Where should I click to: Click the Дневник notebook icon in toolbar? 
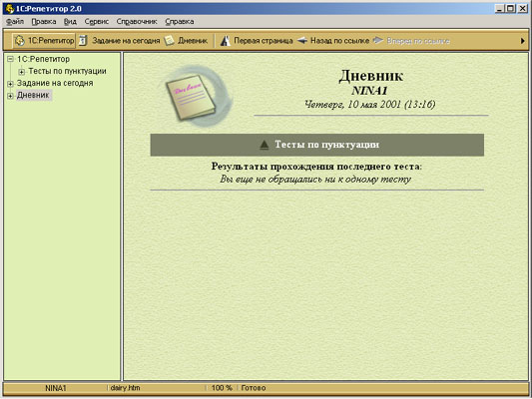pyautogui.click(x=170, y=40)
